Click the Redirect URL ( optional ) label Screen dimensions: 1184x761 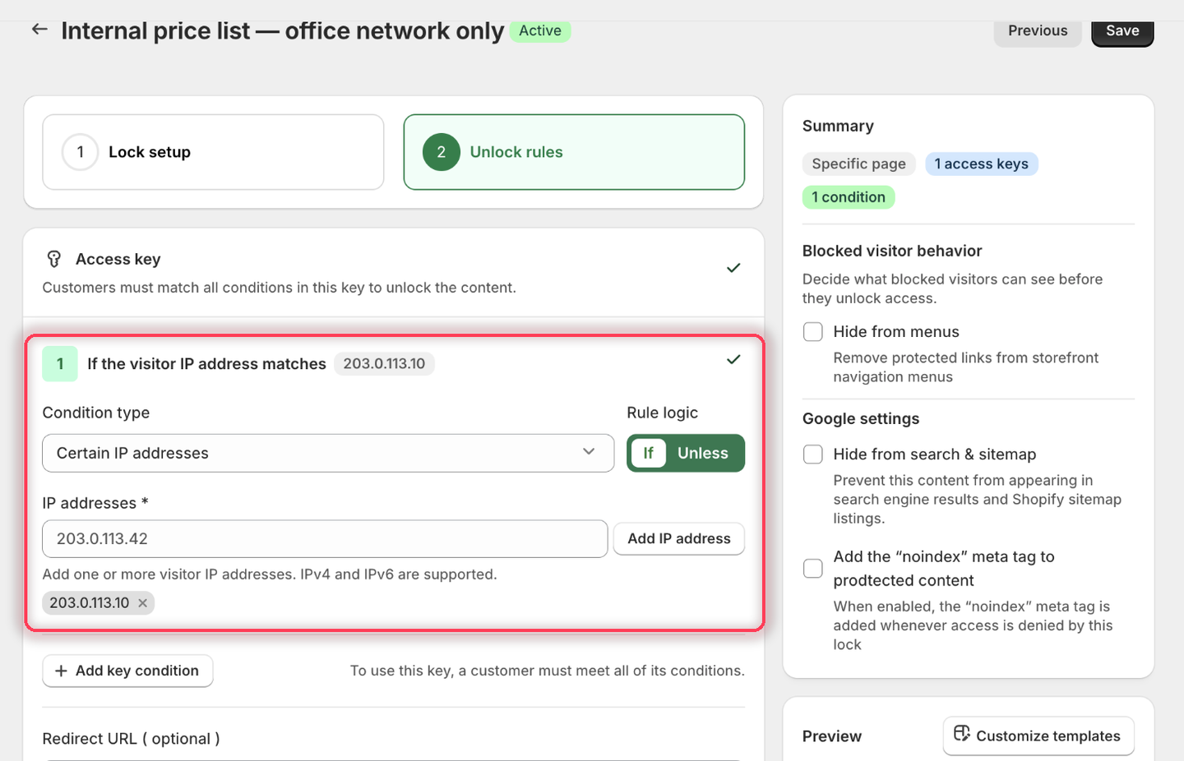click(x=131, y=739)
